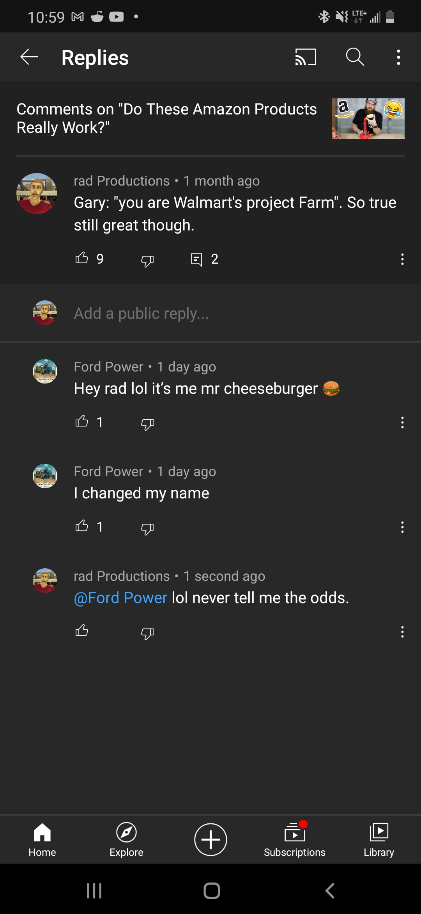Like the mr cheeseburger reply
The height and width of the screenshot is (914, 421).
82,421
